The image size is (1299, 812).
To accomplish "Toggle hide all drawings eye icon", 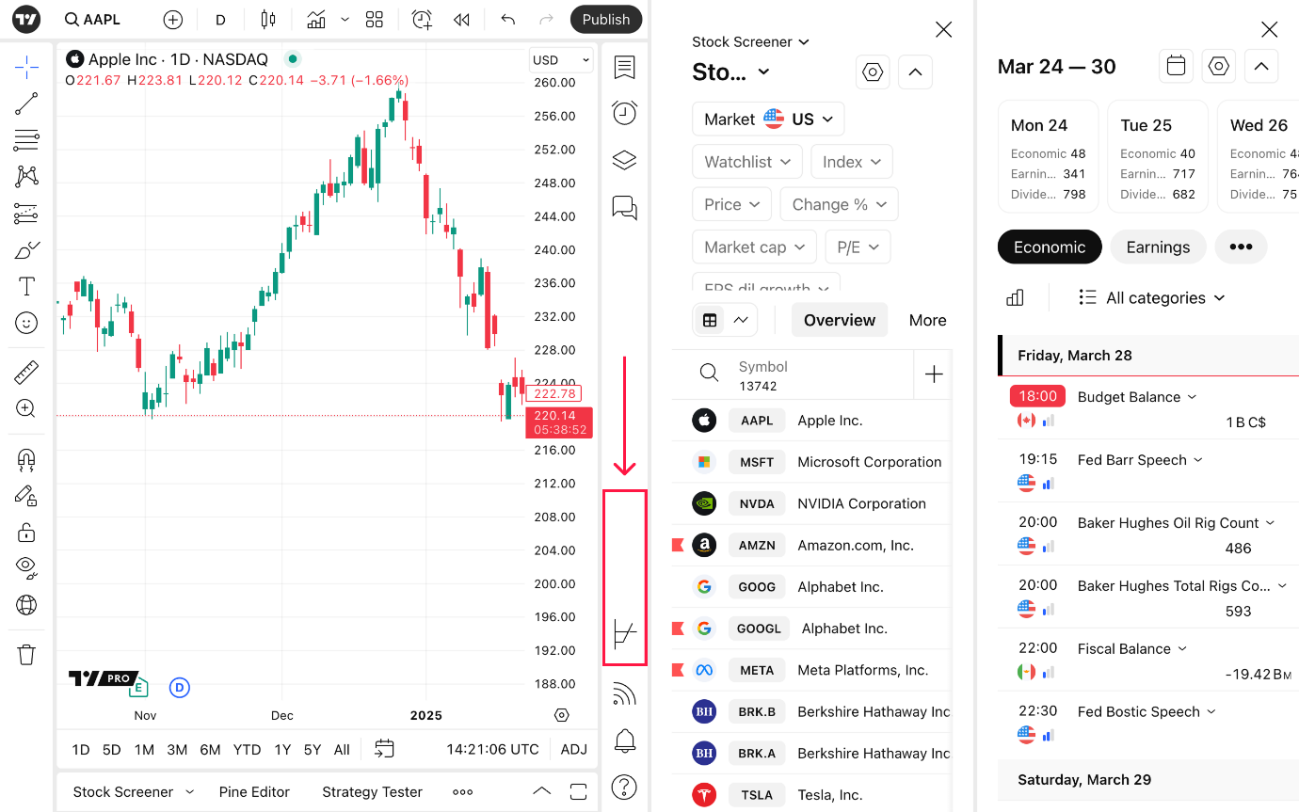I will 26,567.
